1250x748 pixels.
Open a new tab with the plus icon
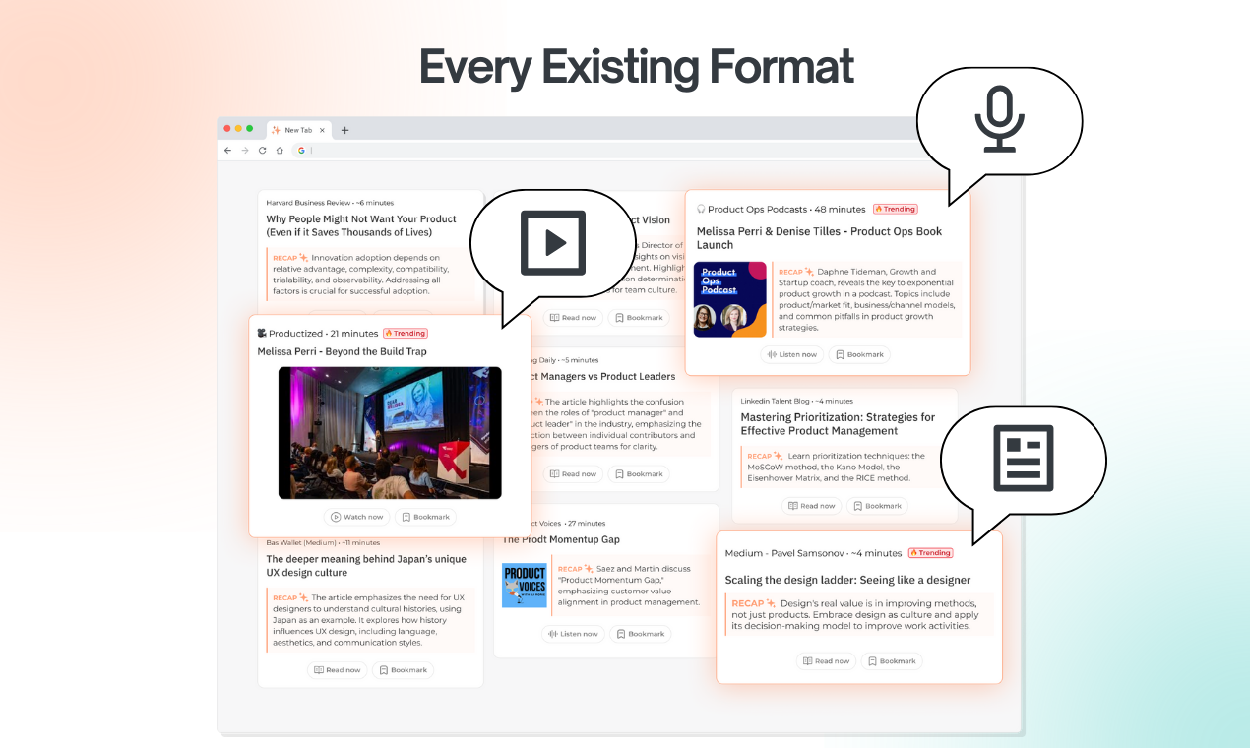point(344,130)
